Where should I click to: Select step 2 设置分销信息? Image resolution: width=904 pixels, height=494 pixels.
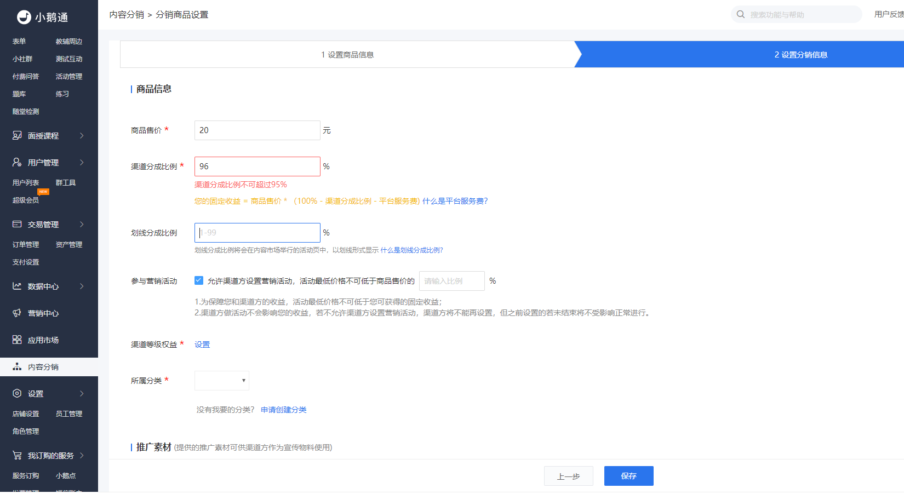(800, 55)
